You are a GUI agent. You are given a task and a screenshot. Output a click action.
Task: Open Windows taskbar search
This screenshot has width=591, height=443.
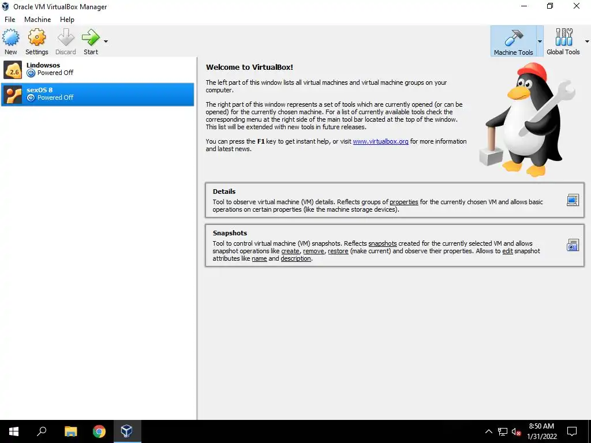tap(42, 431)
